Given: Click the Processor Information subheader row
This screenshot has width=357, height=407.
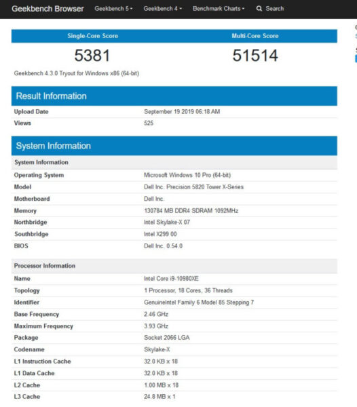Looking at the screenshot, I should pos(174,266).
